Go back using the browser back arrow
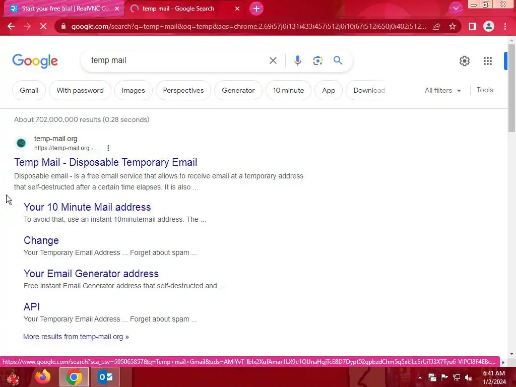The height and width of the screenshot is (387, 516). [11, 26]
